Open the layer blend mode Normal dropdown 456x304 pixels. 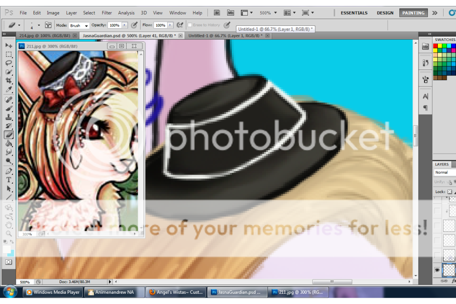tap(444, 173)
